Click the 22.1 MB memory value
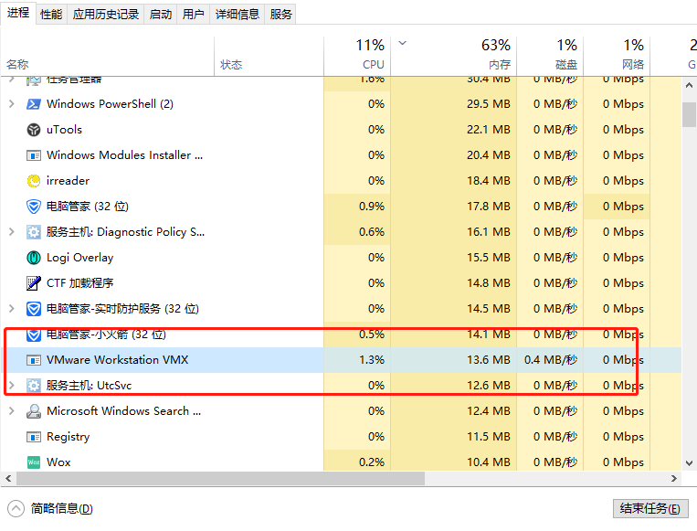Screen dimensions: 697x531 coord(488,130)
